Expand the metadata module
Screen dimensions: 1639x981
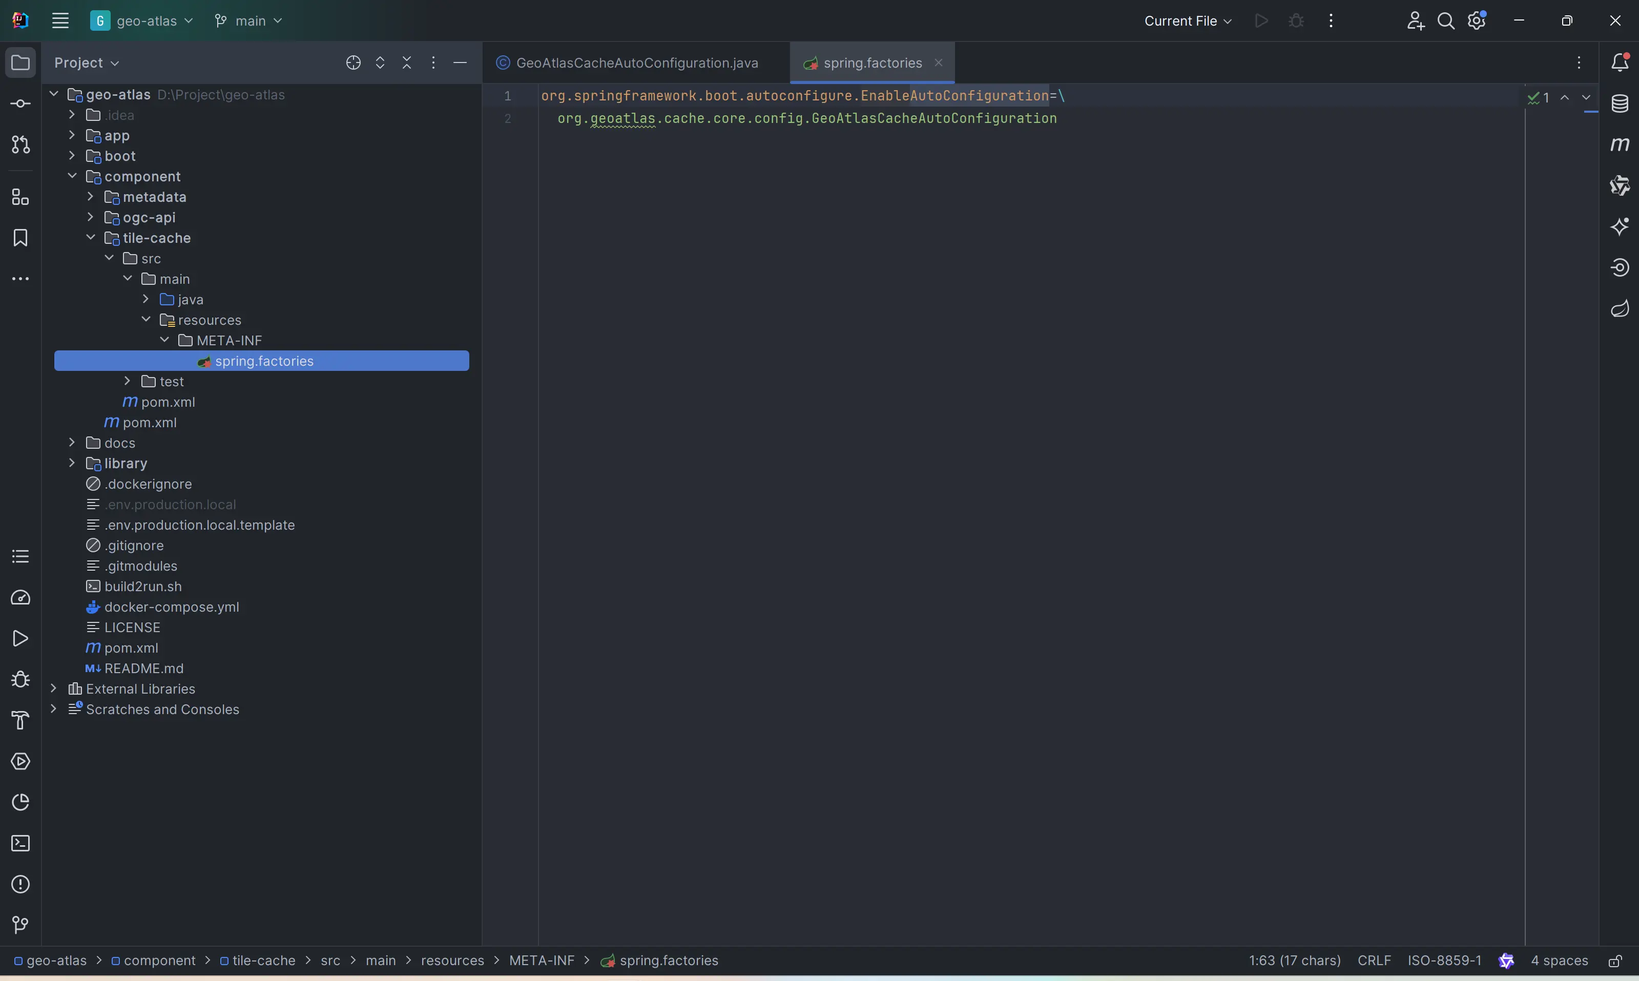(91, 196)
